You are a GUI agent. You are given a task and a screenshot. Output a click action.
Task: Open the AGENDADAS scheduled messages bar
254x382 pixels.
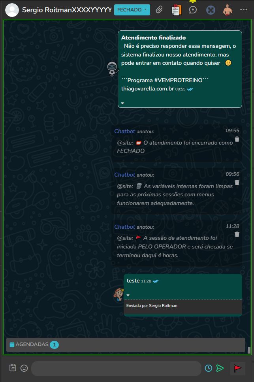(126, 344)
